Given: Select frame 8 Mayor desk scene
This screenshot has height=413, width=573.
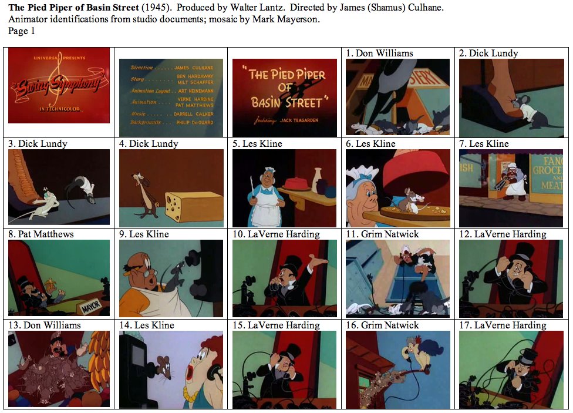Looking at the screenshot, I should [x=59, y=278].
